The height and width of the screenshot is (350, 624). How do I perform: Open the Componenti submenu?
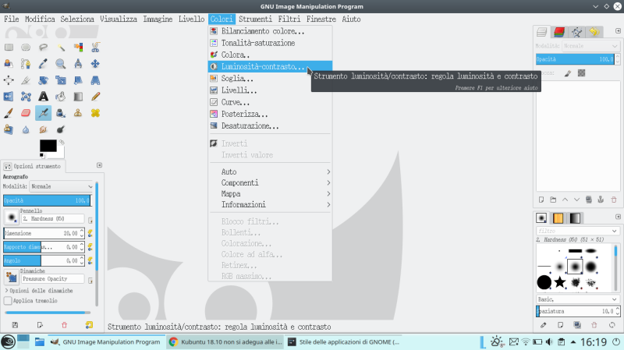point(270,183)
